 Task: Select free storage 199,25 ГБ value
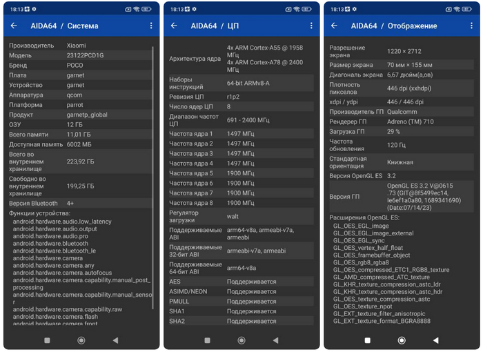coord(81,186)
